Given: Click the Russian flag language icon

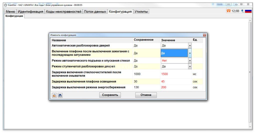Looking at the screenshot, I should [x=248, y=11].
